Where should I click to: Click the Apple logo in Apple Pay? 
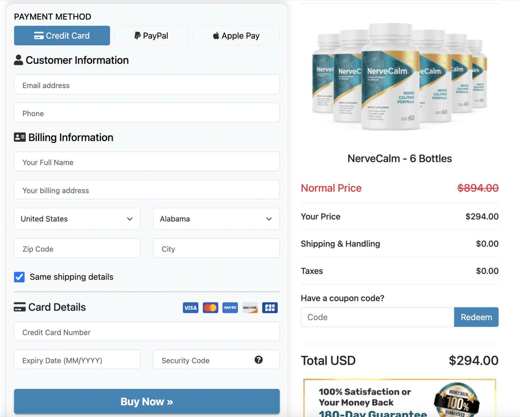(x=216, y=35)
